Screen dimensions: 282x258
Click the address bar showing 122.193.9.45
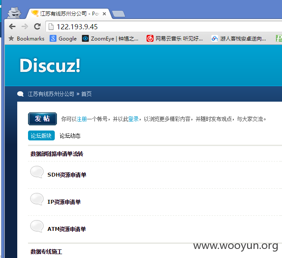(x=164, y=27)
